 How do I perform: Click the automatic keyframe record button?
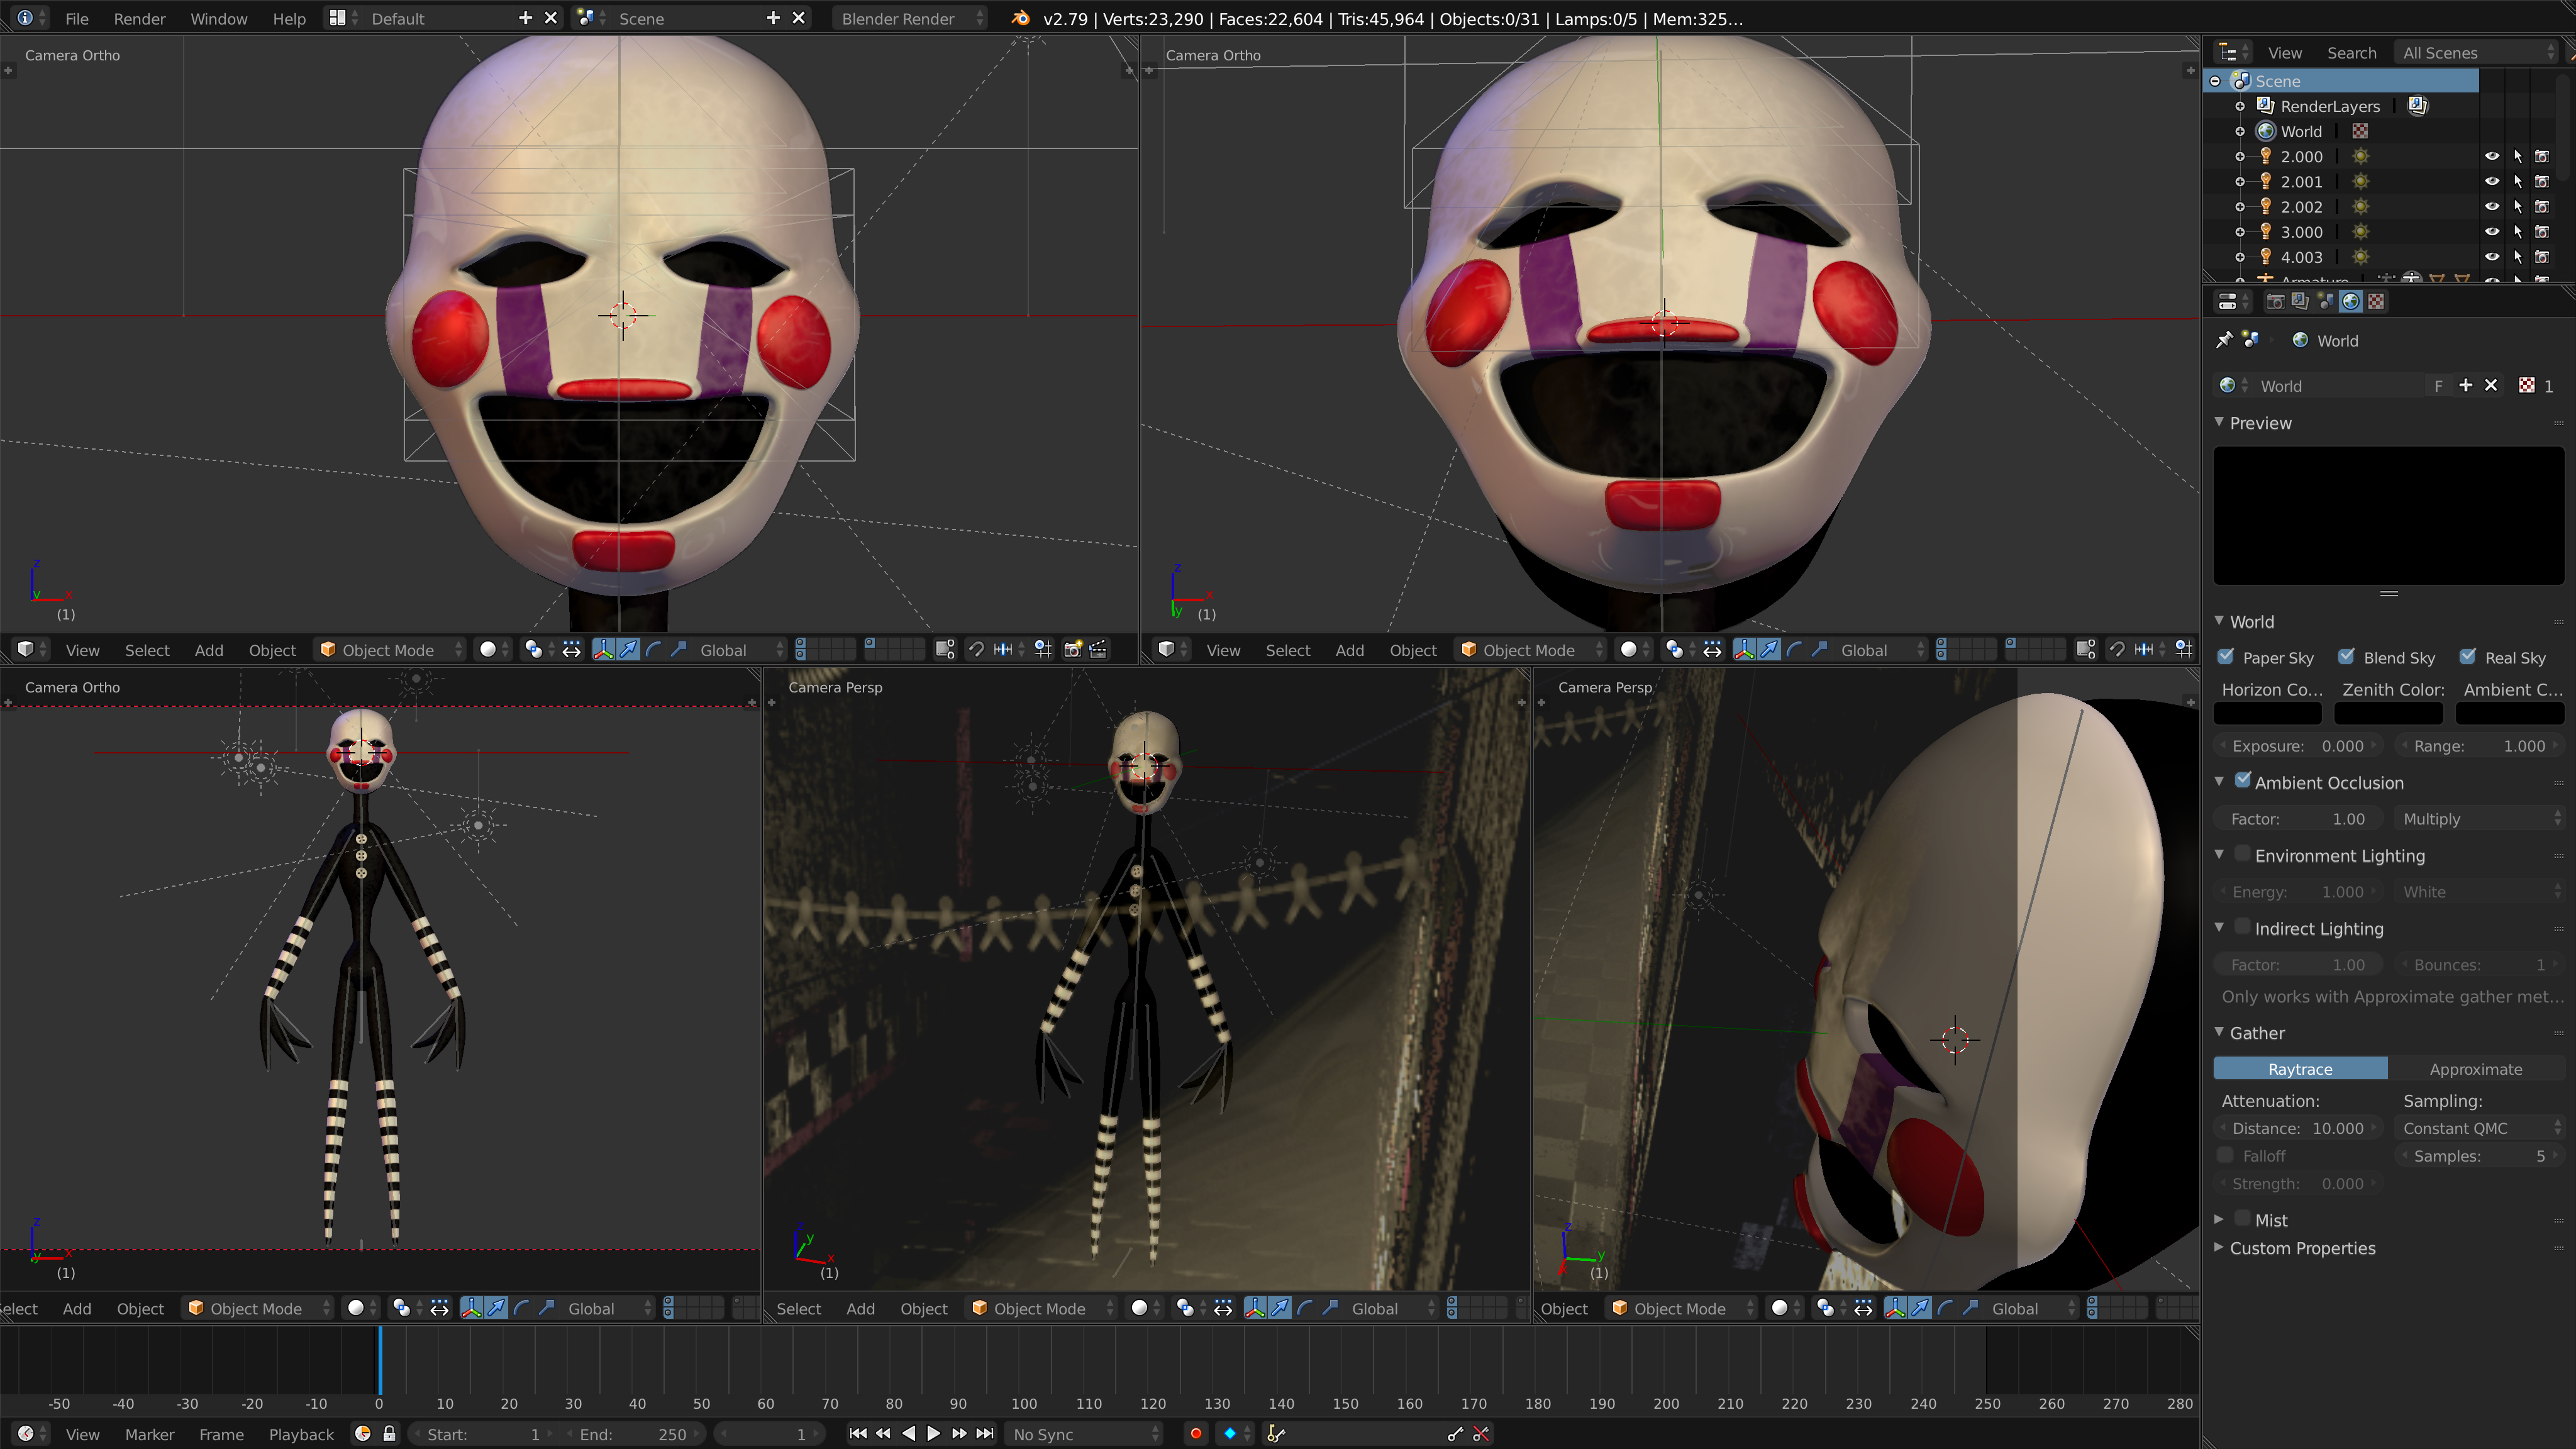(x=1195, y=1434)
